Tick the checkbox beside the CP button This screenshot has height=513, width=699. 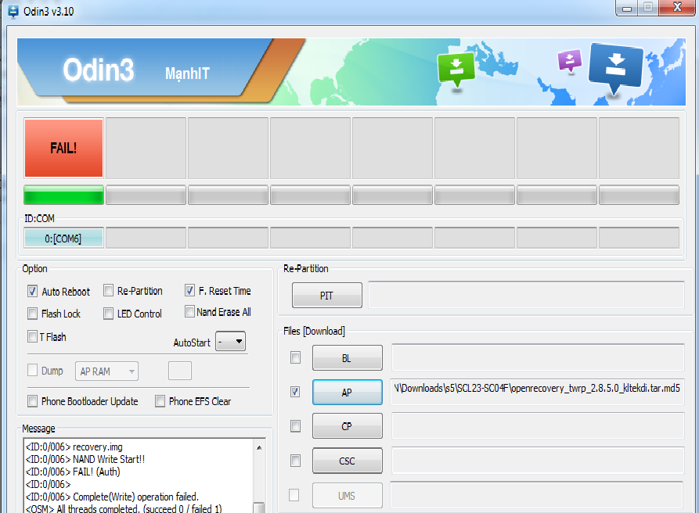[x=295, y=426]
